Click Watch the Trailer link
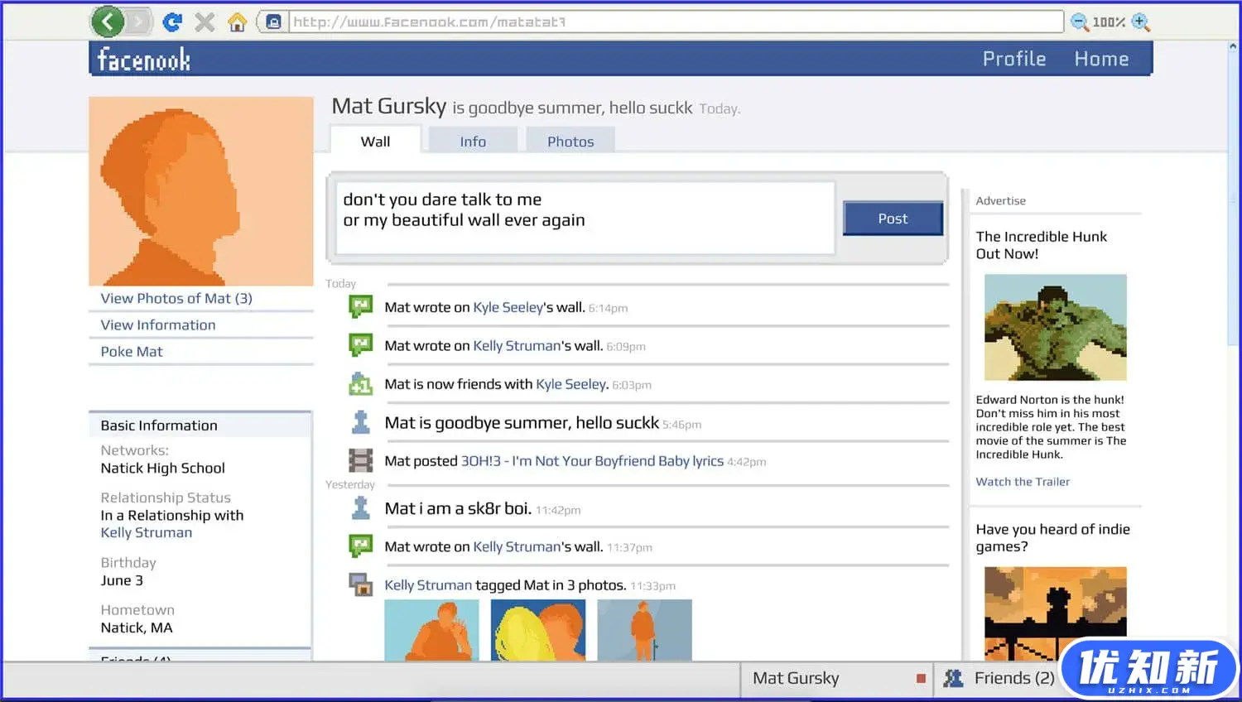 (x=1023, y=482)
